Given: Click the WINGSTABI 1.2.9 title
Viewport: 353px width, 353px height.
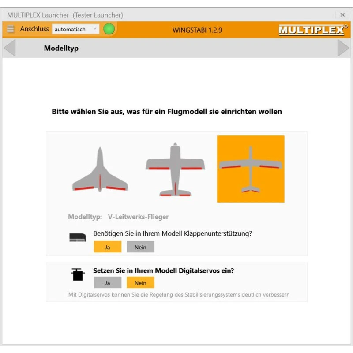Looking at the screenshot, I should [x=197, y=30].
